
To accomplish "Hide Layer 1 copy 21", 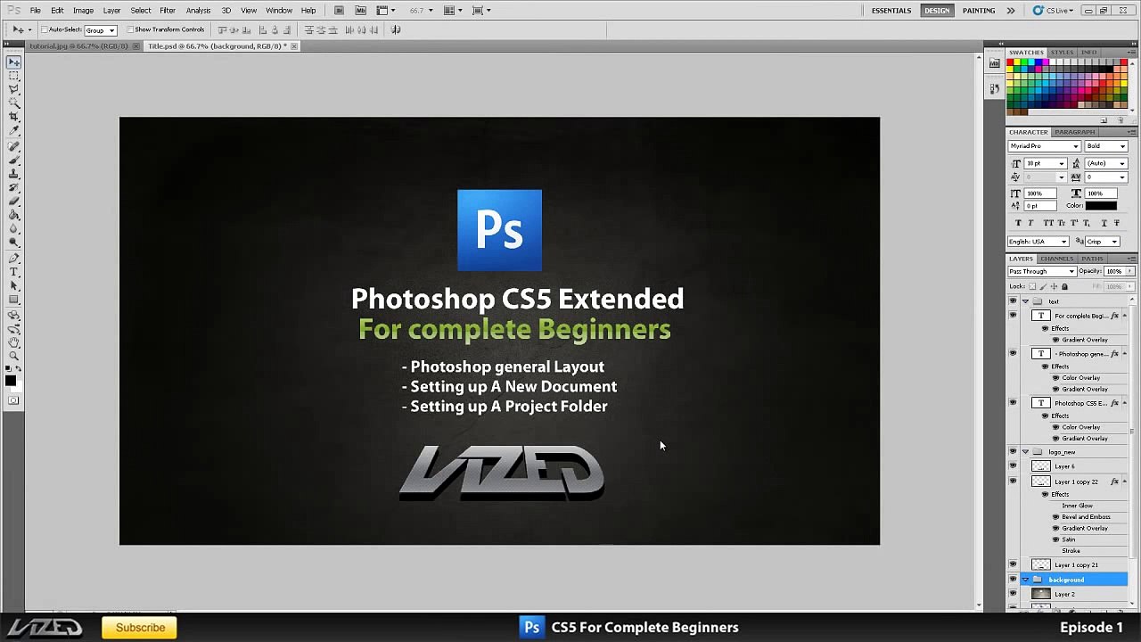I will coord(1013,564).
